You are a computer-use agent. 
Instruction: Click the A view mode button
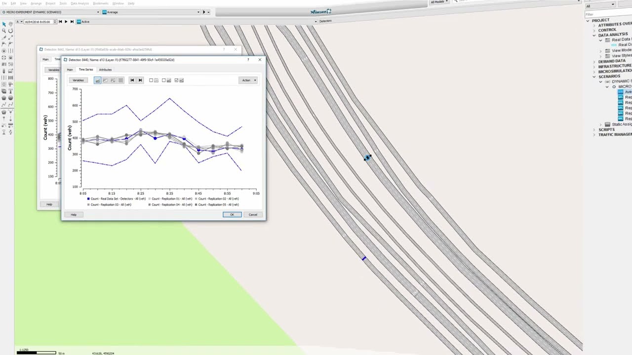(17, 22)
